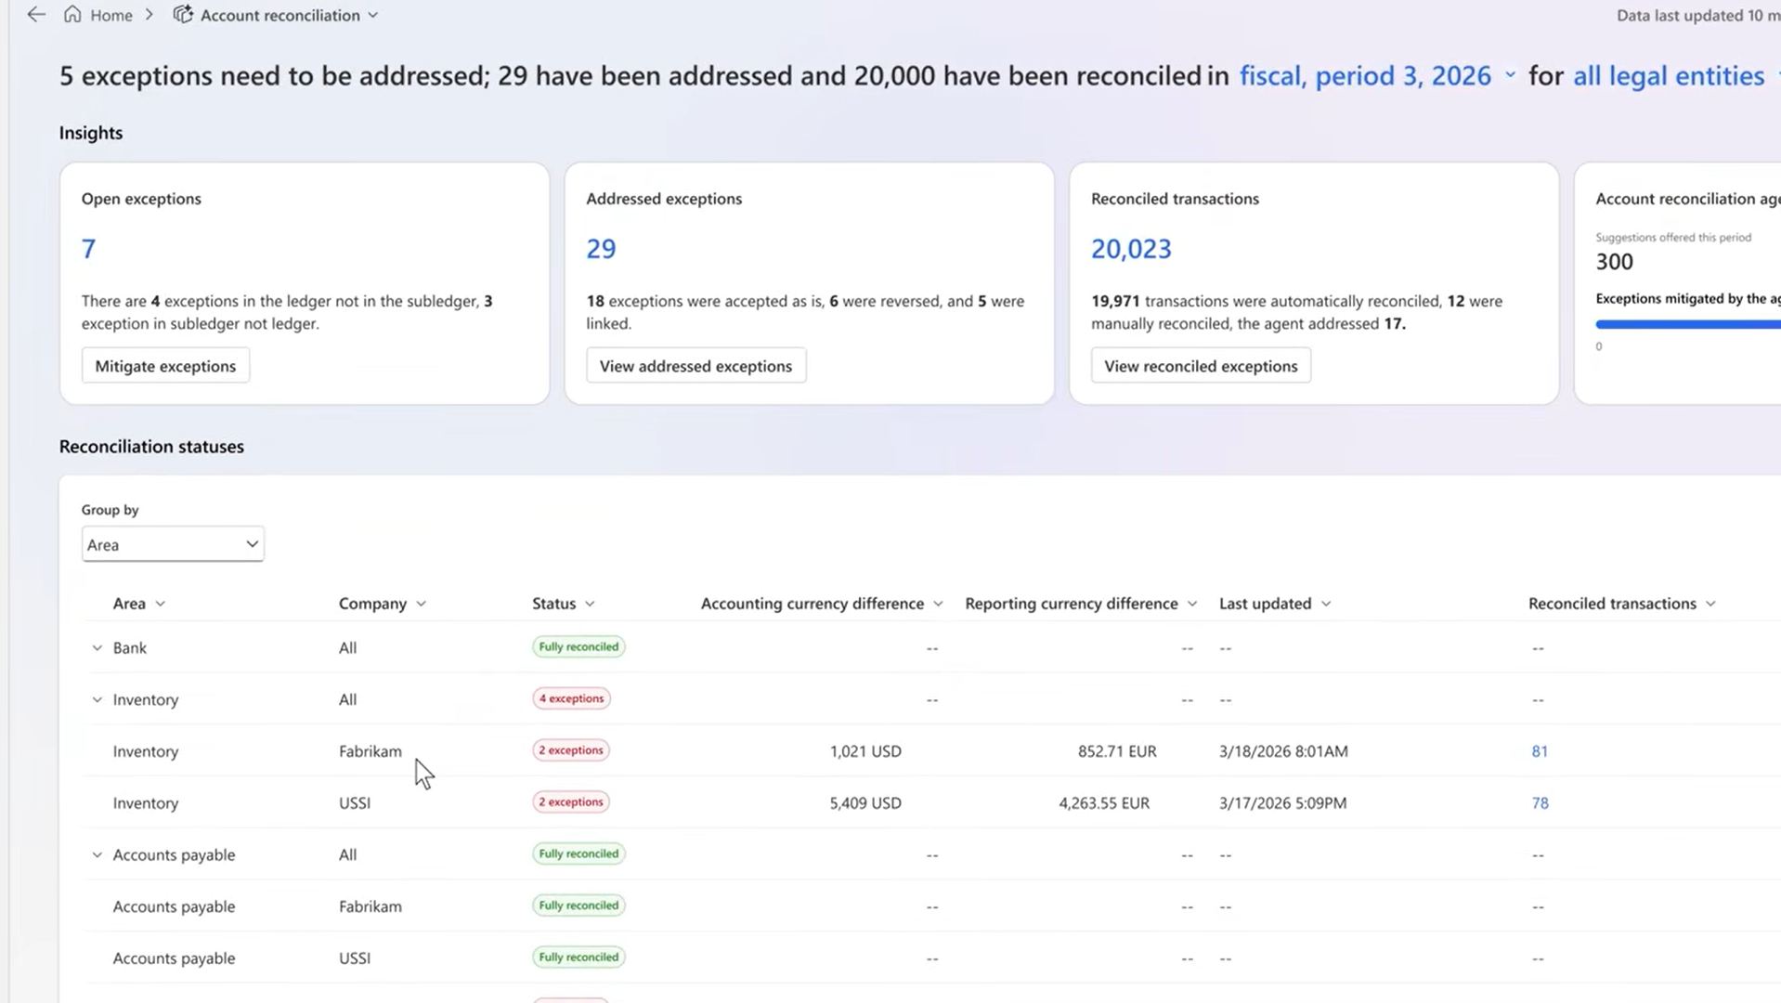The width and height of the screenshot is (1781, 1003).
Task: Click the back arrow icon
Action: pos(36,15)
